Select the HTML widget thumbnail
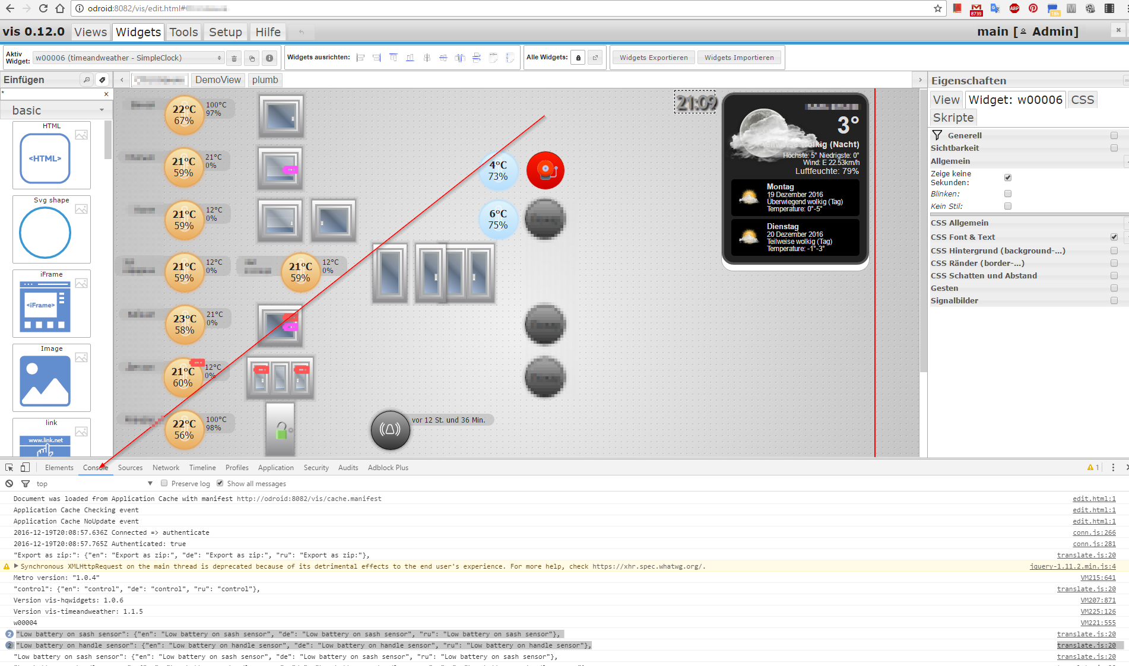1129x666 pixels. 52,155
